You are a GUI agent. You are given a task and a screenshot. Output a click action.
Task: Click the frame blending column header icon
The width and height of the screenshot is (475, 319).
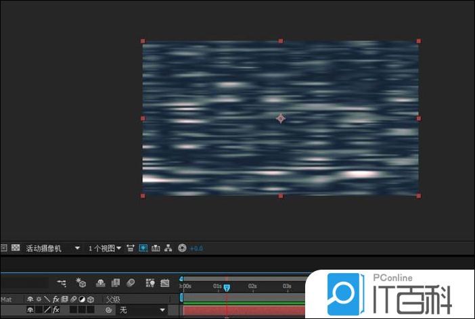(64, 299)
